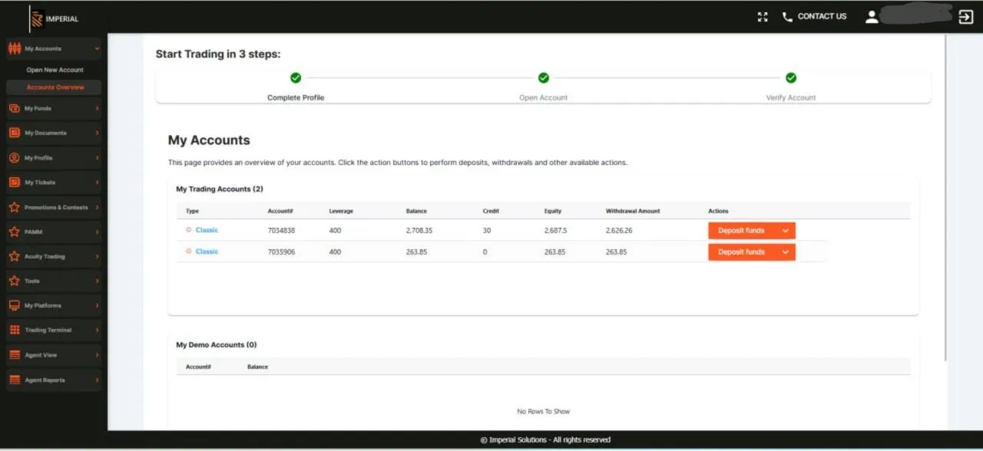Collapse the My Accounts sidebar section
Screen dimensions: 983x451
tap(97, 49)
